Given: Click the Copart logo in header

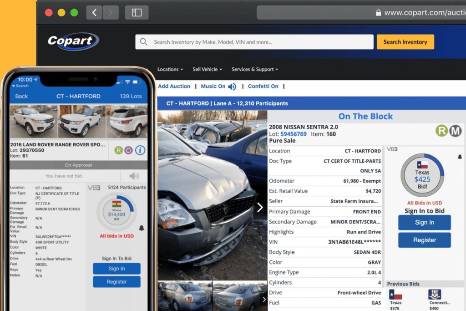Looking at the screenshot, I should click(x=73, y=41).
